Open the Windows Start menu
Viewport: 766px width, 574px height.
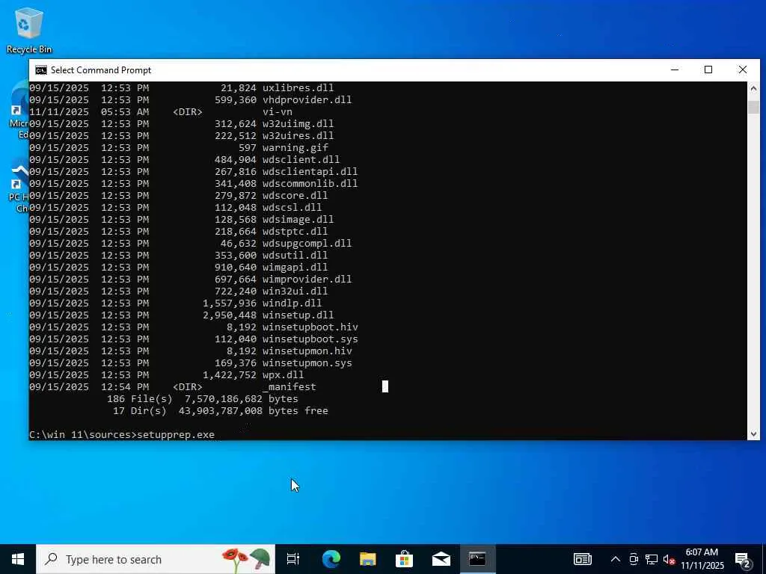tap(18, 559)
